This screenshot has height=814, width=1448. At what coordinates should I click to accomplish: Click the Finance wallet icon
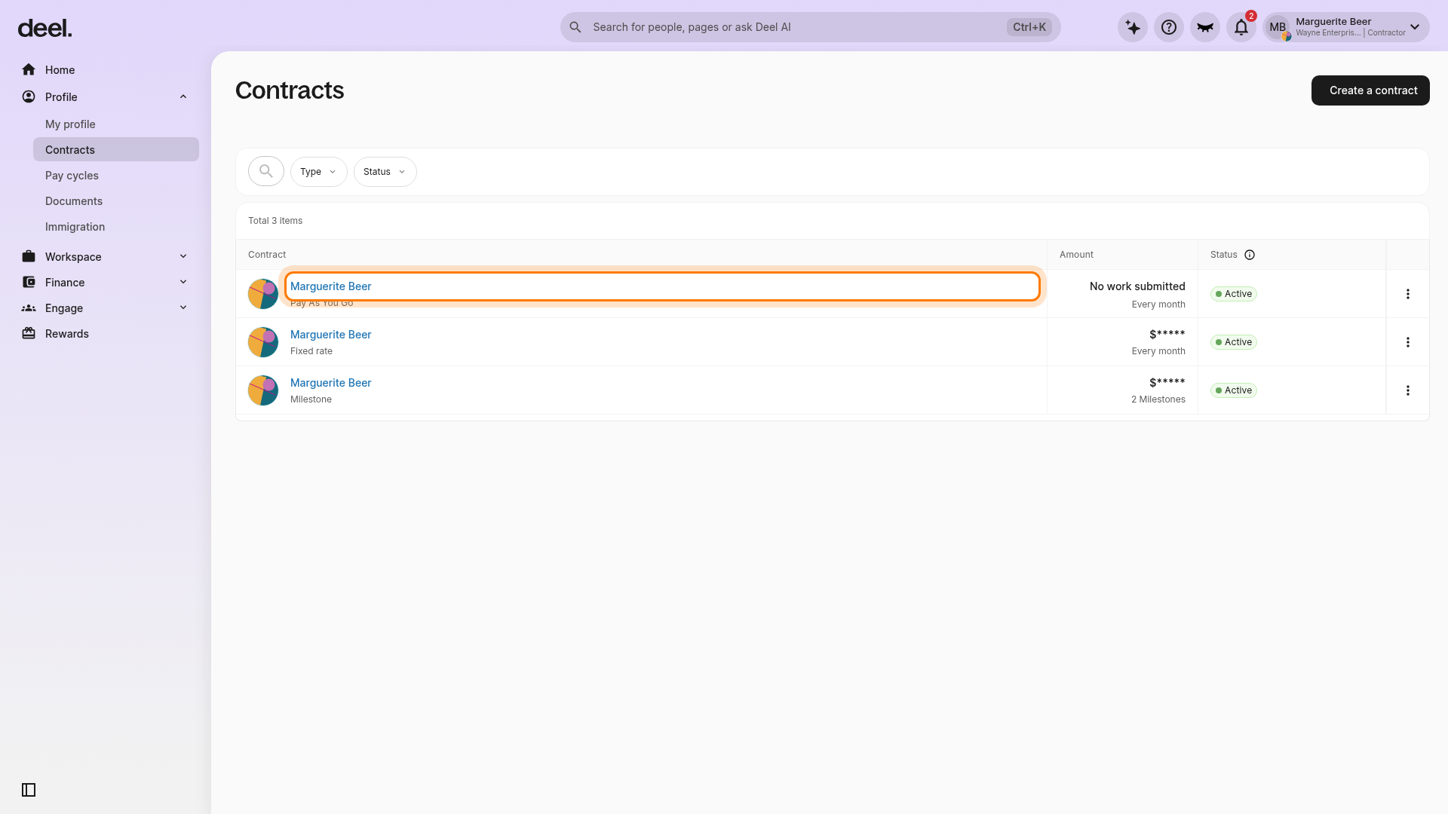[29, 282]
